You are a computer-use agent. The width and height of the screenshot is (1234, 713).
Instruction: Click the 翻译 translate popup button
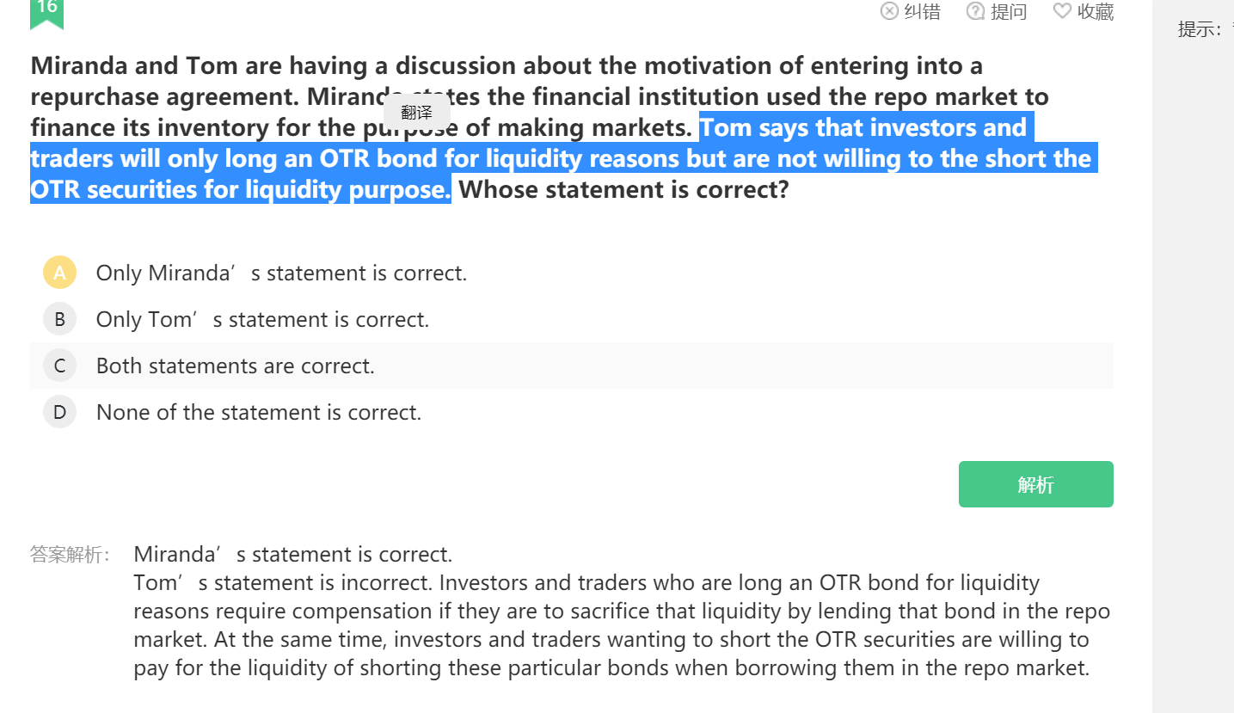click(x=417, y=113)
